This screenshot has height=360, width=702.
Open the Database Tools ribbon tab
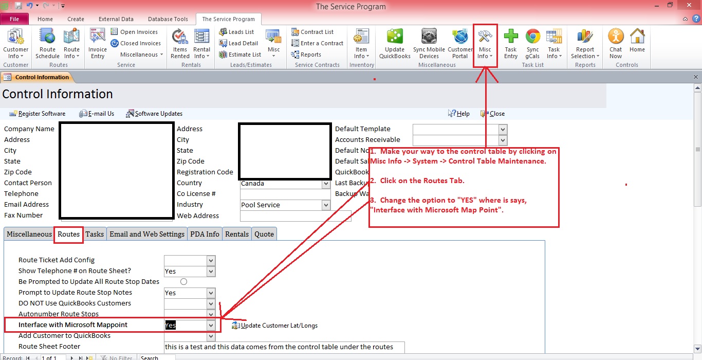(168, 19)
